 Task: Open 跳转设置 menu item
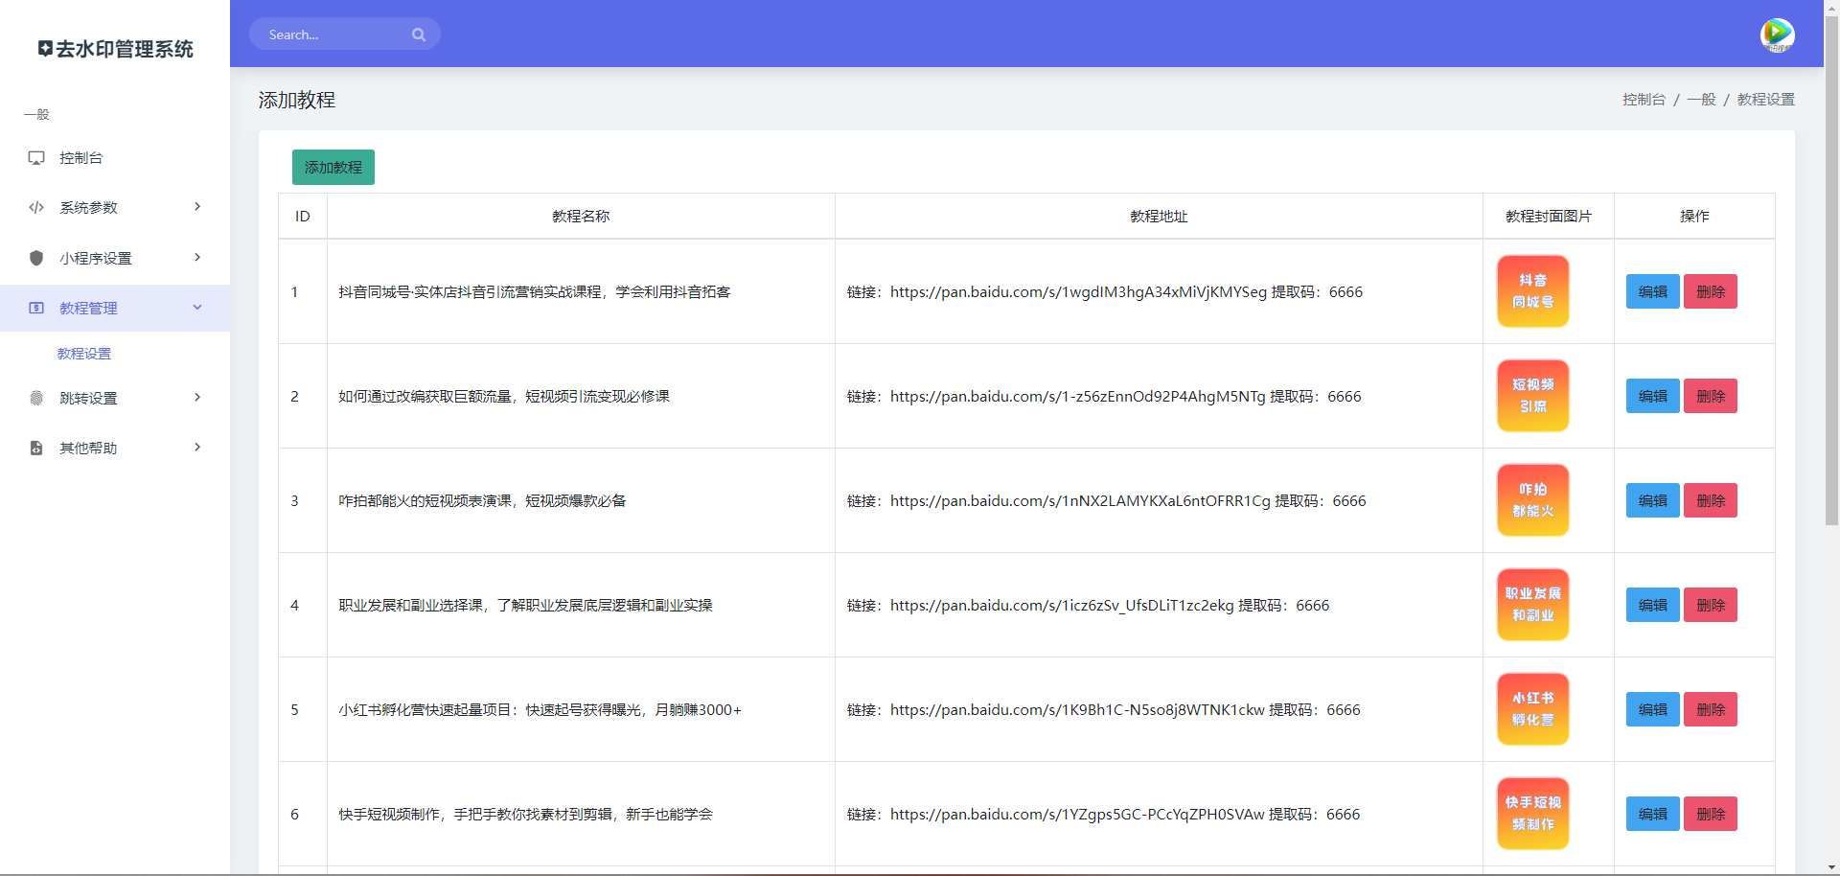[x=115, y=398]
